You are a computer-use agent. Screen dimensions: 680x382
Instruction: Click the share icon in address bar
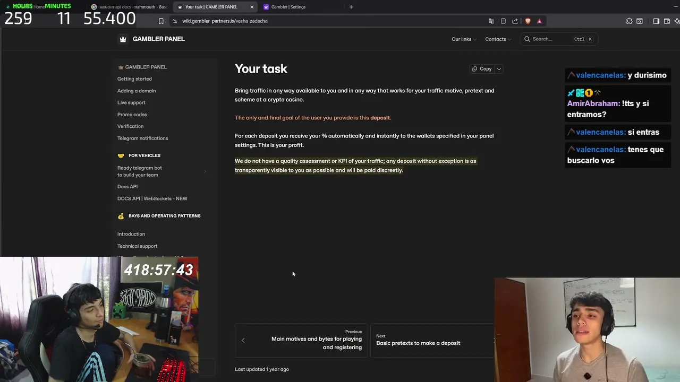point(515,21)
